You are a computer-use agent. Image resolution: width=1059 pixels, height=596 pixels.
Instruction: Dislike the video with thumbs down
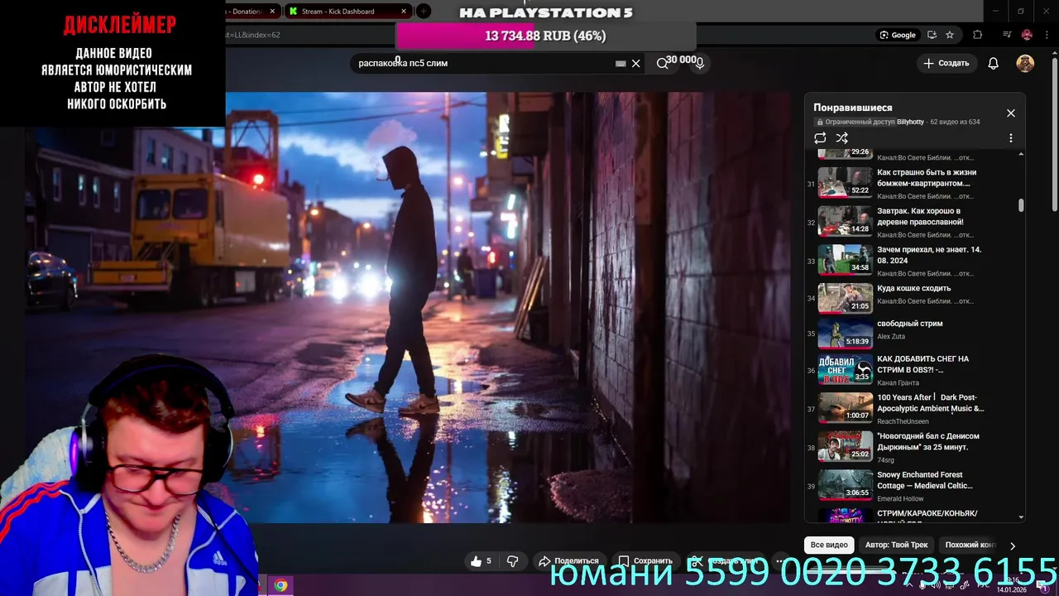513,561
